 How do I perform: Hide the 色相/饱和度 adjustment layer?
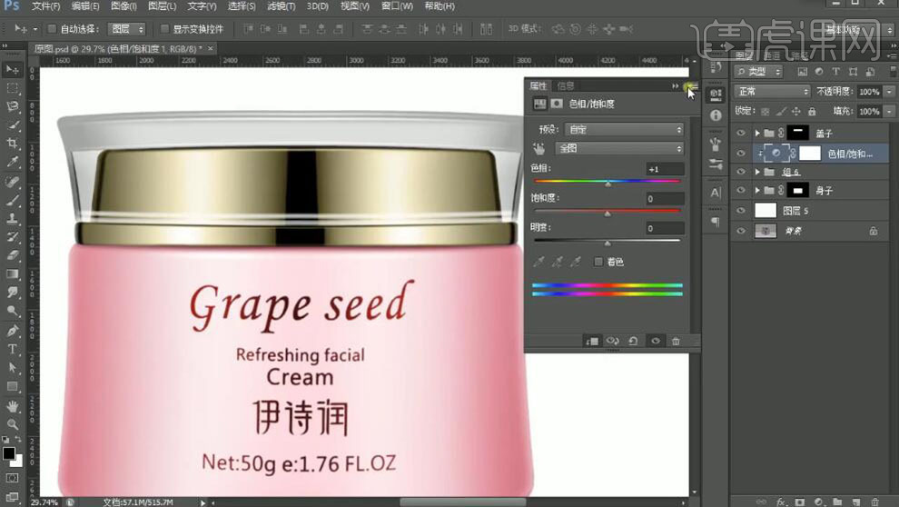pyautogui.click(x=740, y=154)
